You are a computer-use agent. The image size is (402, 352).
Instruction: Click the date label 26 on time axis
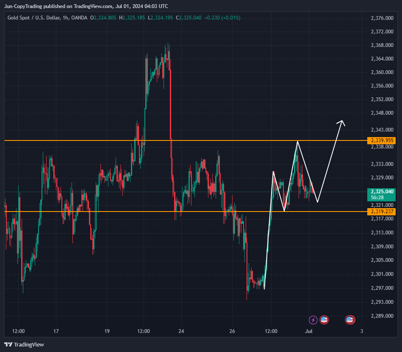pyautogui.click(x=232, y=331)
